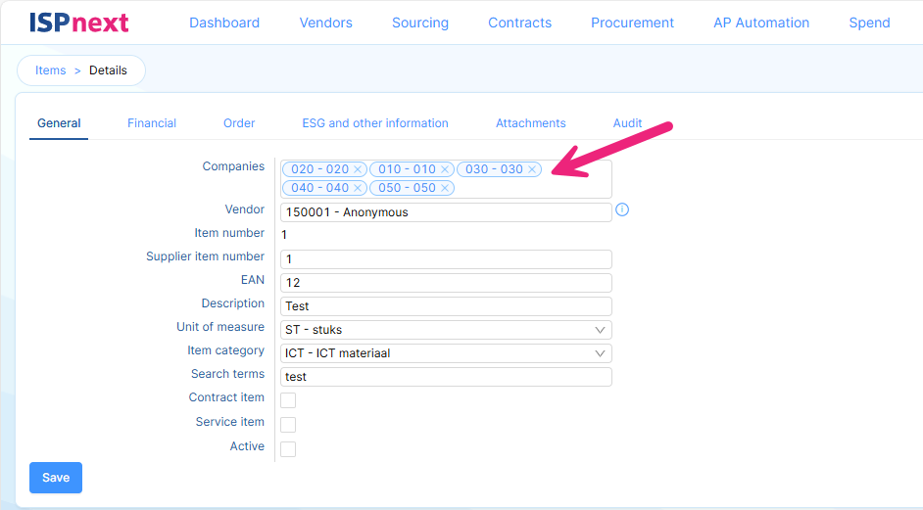The width and height of the screenshot is (923, 510).
Task: Expand the Unit of measure dropdown
Action: [x=446, y=330]
